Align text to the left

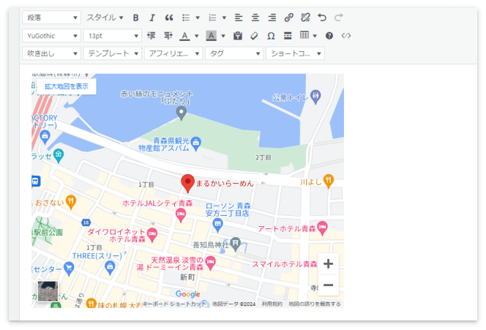(x=239, y=18)
